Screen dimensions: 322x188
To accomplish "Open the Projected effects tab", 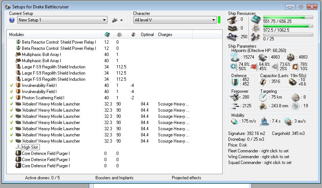I will 186,178.
